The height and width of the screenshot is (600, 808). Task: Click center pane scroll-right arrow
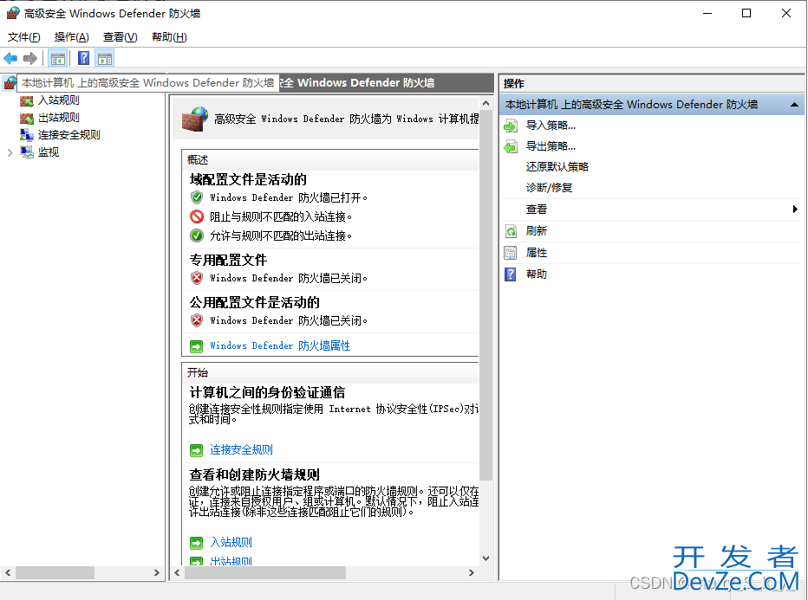click(x=471, y=573)
